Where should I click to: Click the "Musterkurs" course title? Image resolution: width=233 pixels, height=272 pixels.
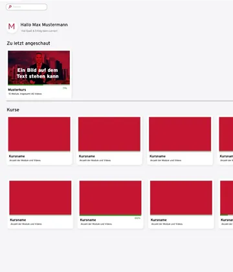click(17, 89)
